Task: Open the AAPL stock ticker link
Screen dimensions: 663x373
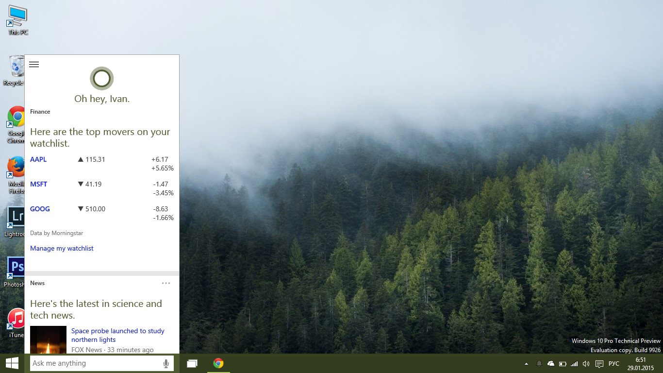Action: coord(38,159)
